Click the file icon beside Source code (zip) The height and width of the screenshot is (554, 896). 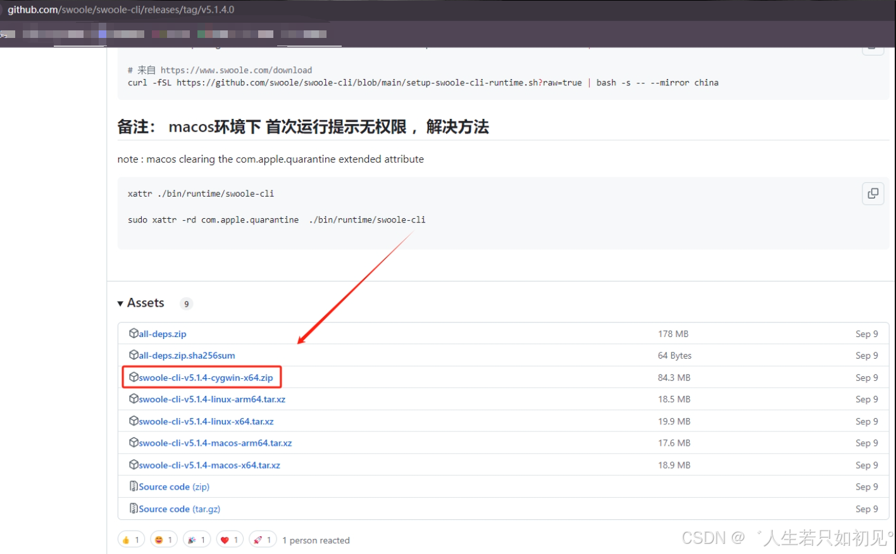pyautogui.click(x=133, y=486)
